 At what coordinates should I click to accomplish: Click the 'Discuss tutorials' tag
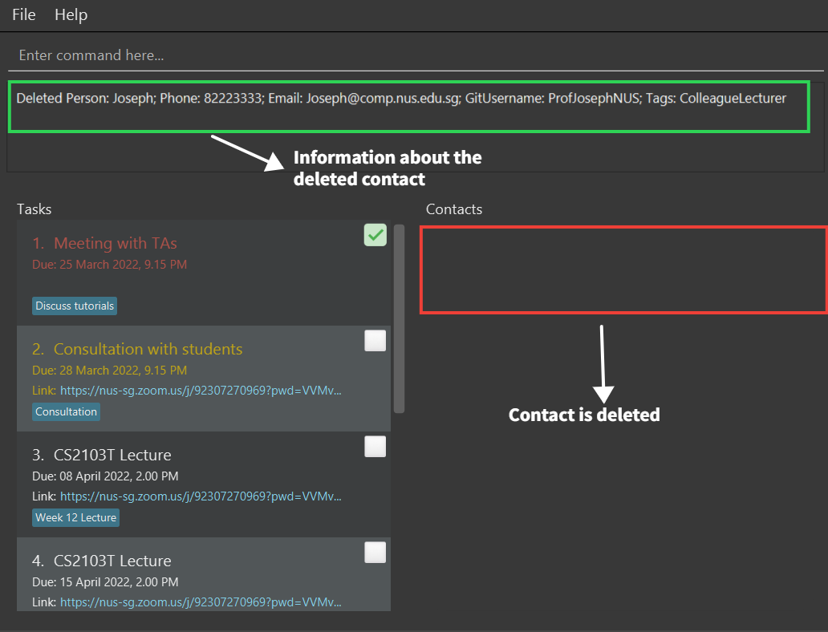(x=75, y=306)
